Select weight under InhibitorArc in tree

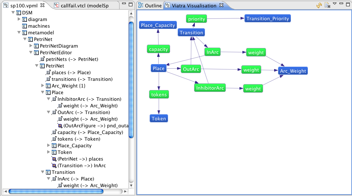point(90,106)
